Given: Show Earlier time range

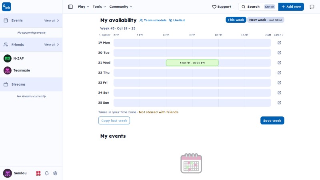Looking at the screenshot, I should click(x=104, y=35).
